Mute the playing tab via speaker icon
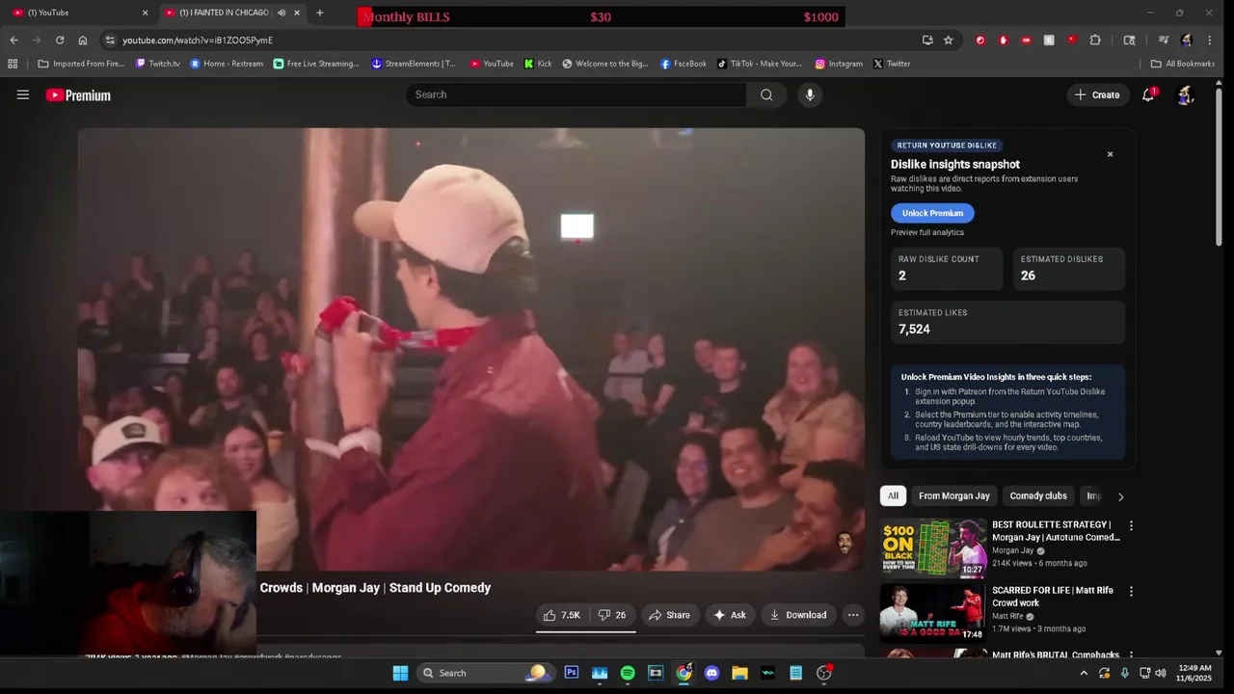Viewport: 1234px width, 694px height. (x=281, y=13)
